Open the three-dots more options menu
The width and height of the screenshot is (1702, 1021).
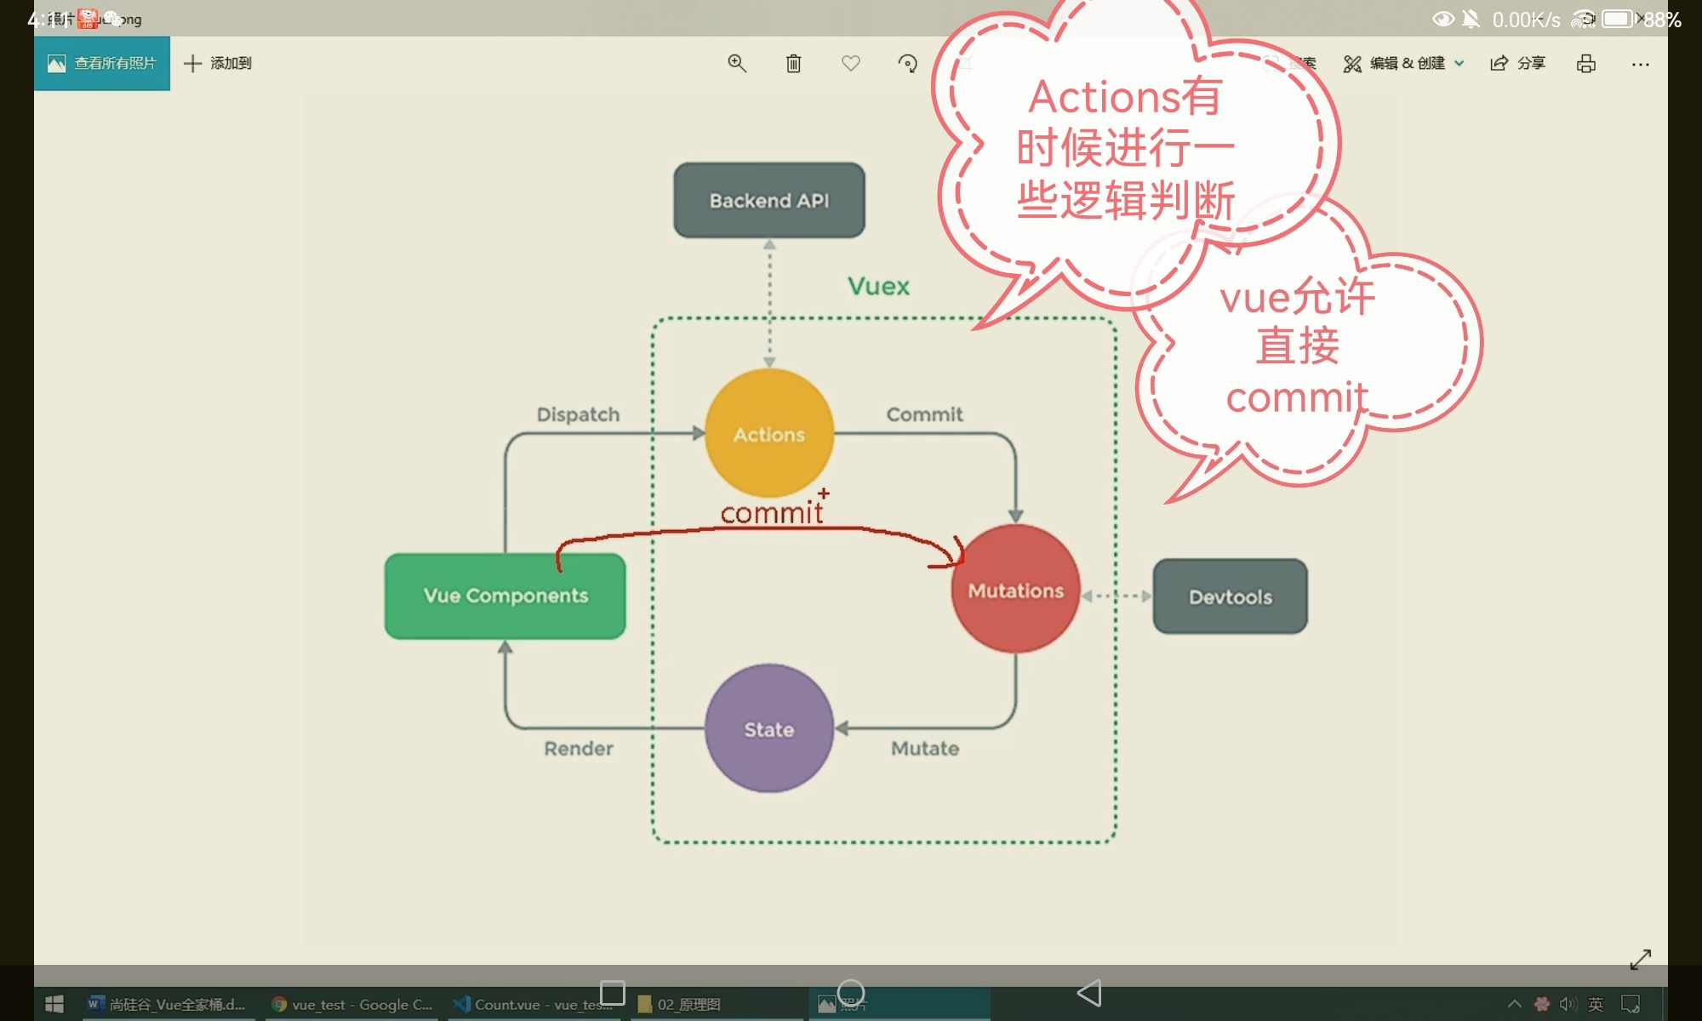pos(1640,64)
